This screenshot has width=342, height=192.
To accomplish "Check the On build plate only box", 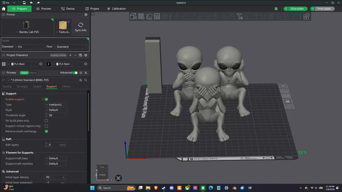I will (x=46, y=121).
